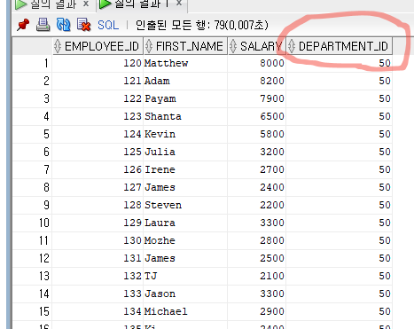Select the cell with name Shanta
The height and width of the screenshot is (329, 414).
pyautogui.click(x=185, y=116)
